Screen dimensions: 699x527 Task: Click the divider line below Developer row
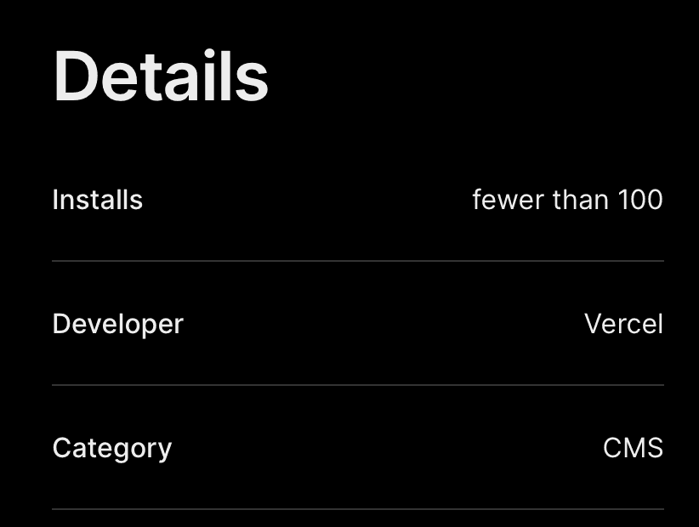357,385
